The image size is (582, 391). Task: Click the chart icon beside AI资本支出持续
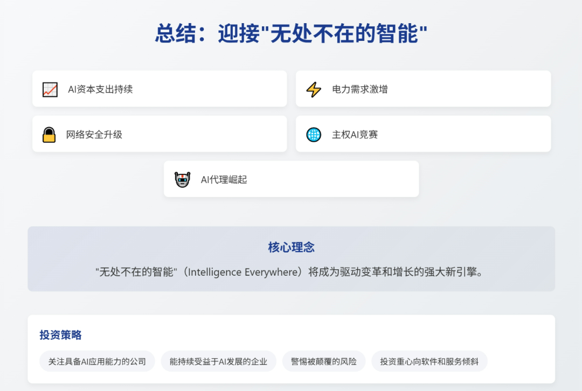click(50, 89)
